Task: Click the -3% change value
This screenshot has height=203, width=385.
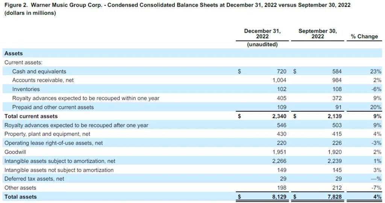Action: [x=376, y=143]
